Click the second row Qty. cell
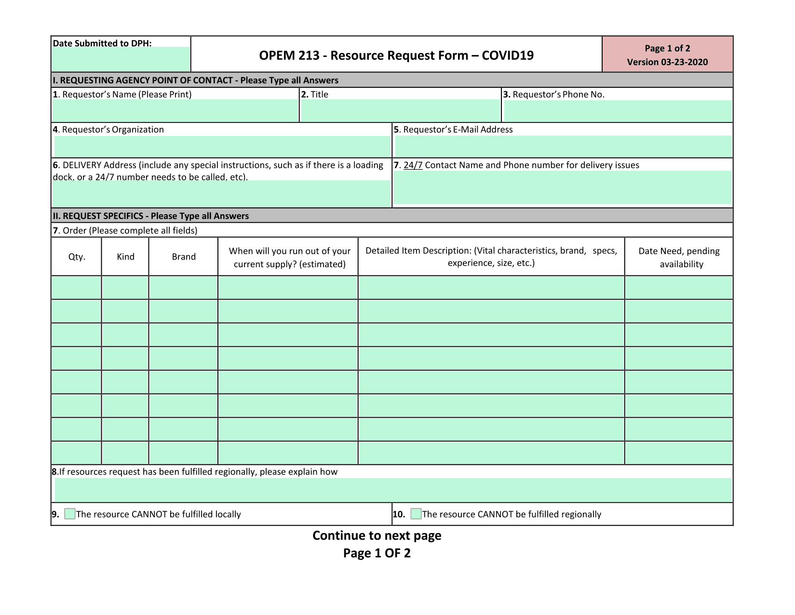 point(76,311)
